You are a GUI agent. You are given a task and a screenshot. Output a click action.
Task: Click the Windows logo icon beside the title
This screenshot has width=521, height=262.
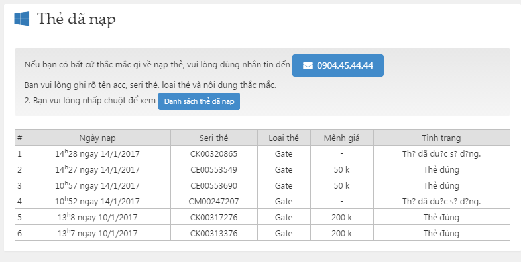[x=22, y=19]
